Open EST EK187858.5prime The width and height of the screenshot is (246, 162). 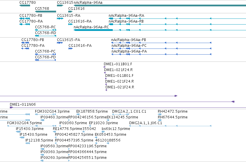92,111
